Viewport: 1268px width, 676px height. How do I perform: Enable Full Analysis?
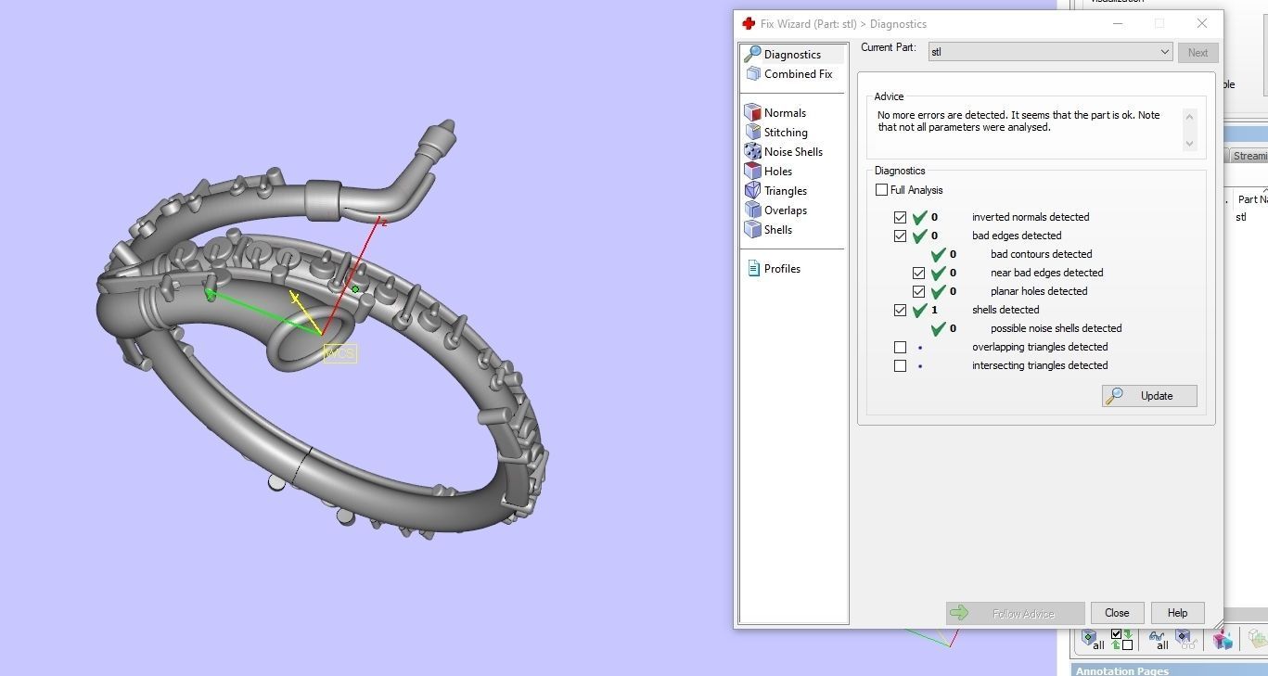point(881,189)
